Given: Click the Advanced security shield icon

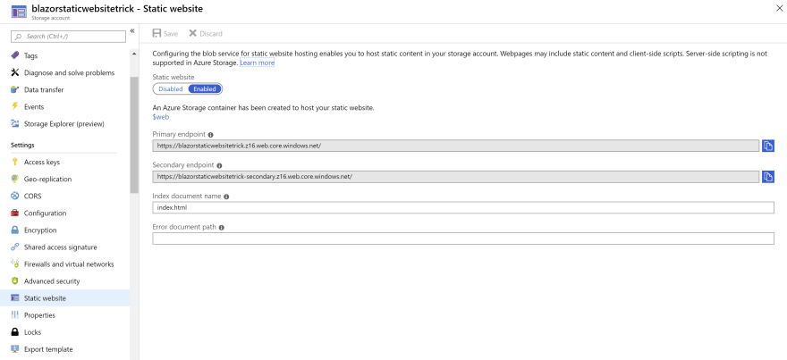Looking at the screenshot, I should (x=15, y=281).
